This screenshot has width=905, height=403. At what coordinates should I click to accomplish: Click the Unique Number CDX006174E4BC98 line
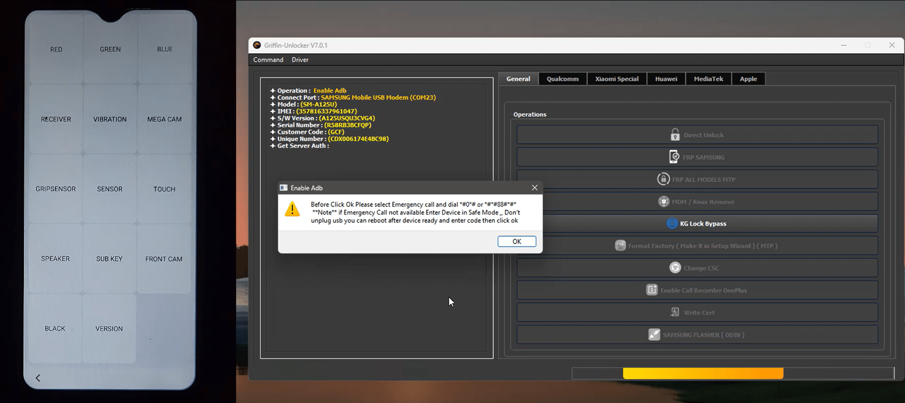[329, 139]
